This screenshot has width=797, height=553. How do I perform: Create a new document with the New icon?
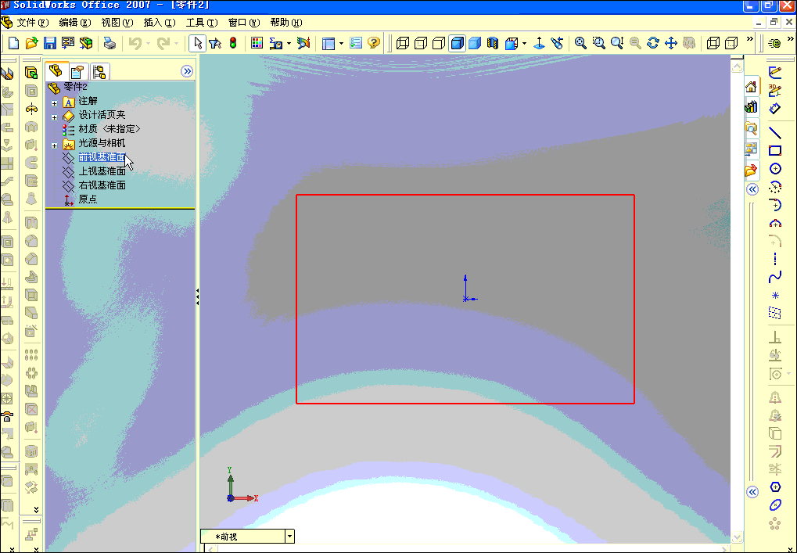(x=14, y=43)
